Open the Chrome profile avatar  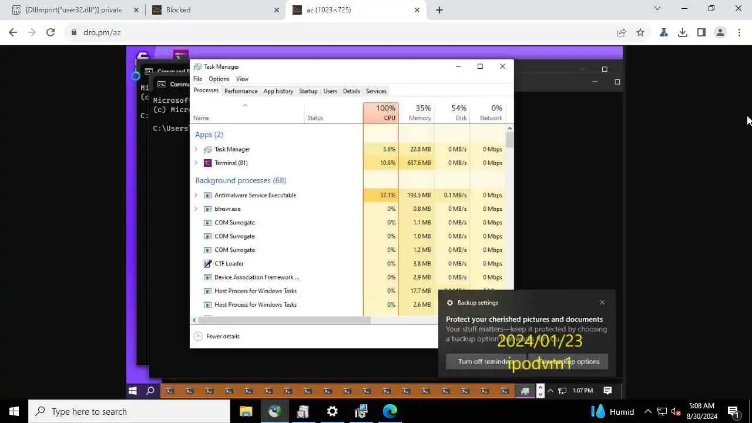(x=720, y=32)
